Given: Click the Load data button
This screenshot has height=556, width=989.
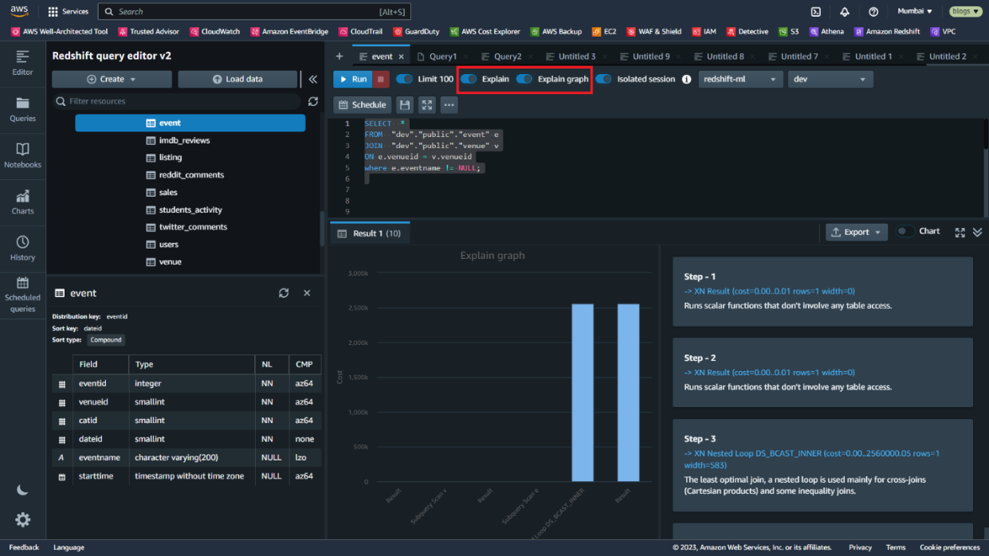Looking at the screenshot, I should pyautogui.click(x=237, y=79).
